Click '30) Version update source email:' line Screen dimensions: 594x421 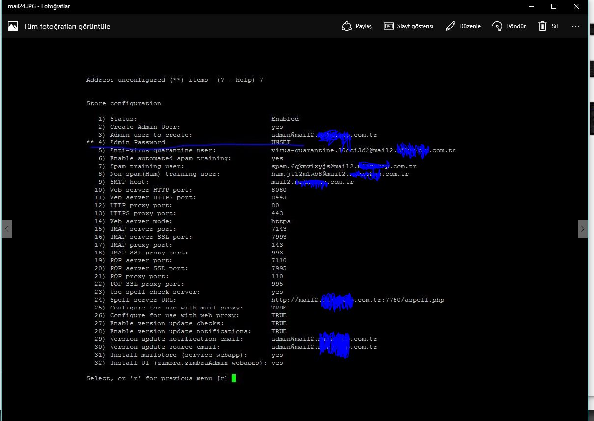[x=157, y=347]
